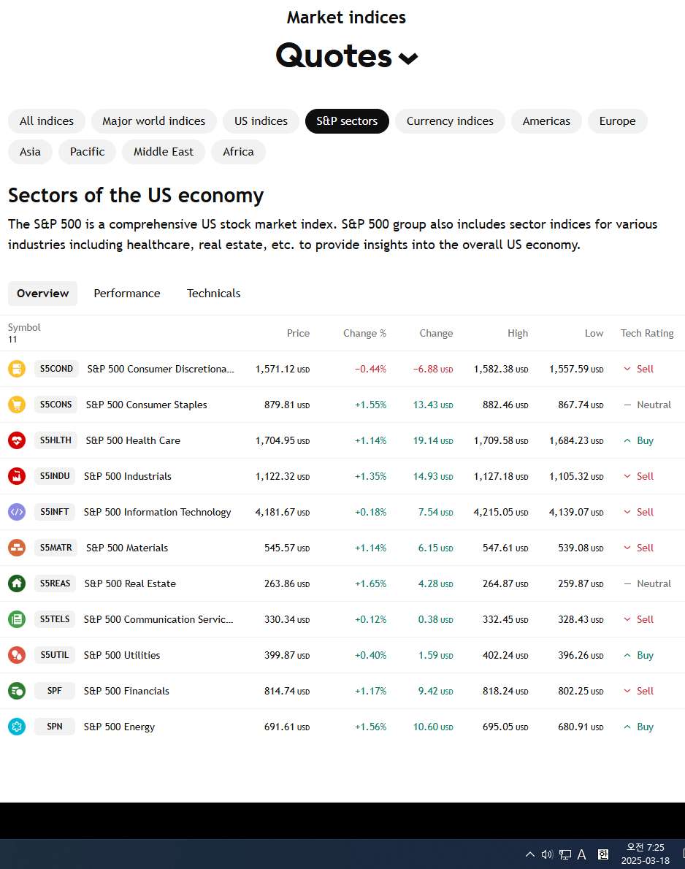
Task: Sort by the Price column header
Action: 298,333
